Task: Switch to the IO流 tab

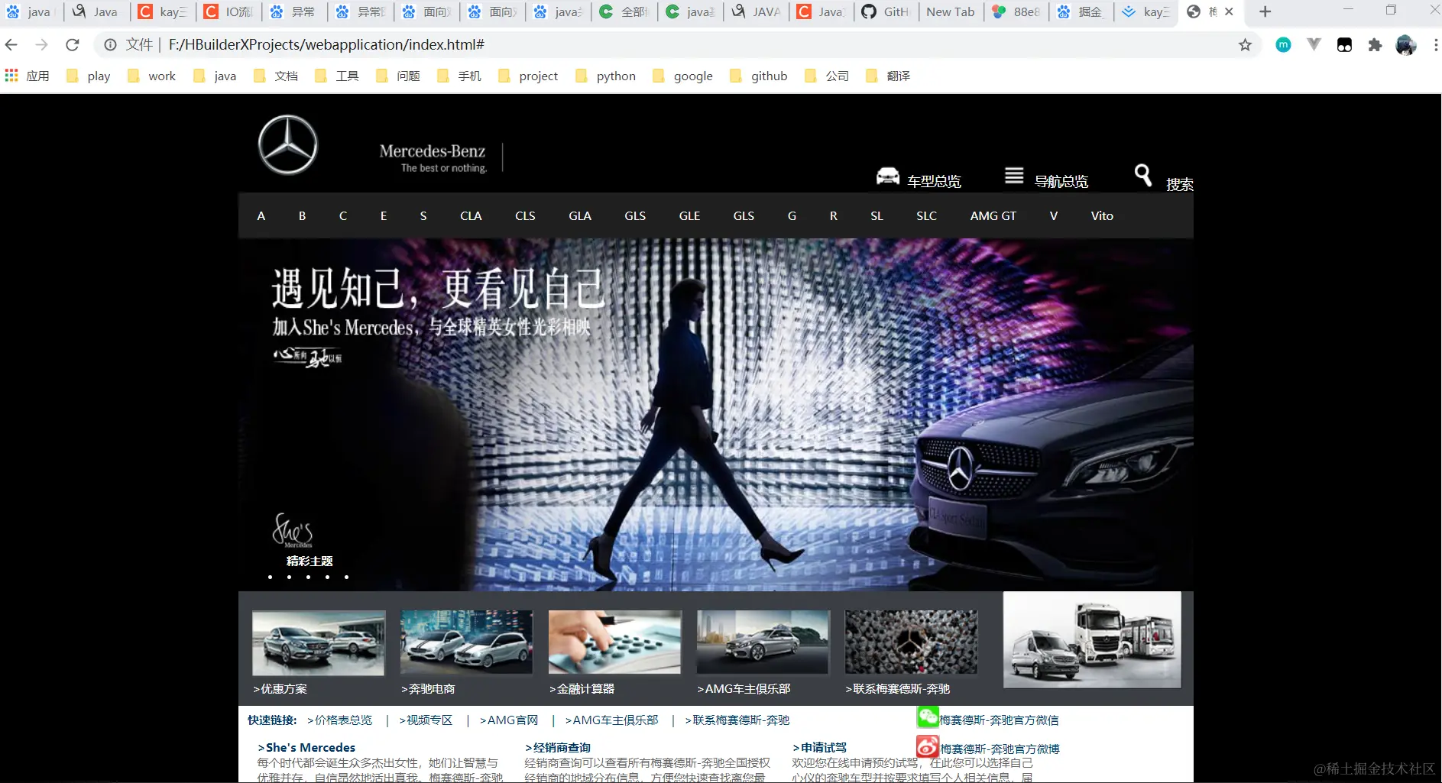Action: [228, 11]
